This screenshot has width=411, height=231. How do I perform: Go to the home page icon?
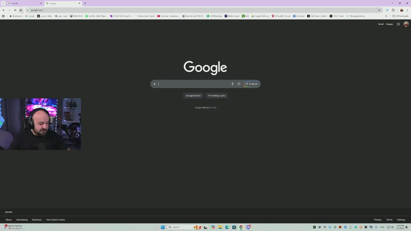[x=21, y=10]
